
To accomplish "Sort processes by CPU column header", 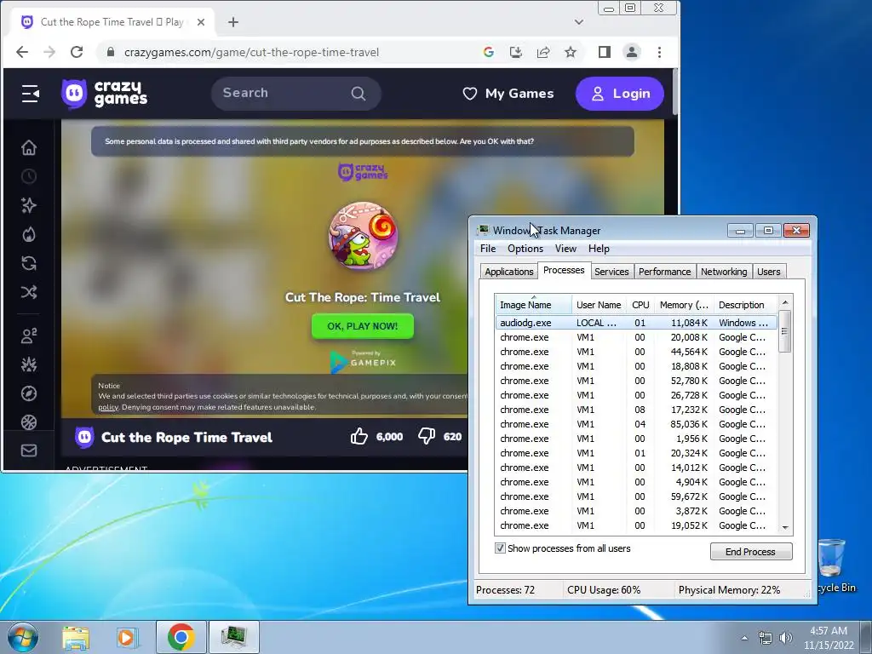I will pyautogui.click(x=640, y=305).
